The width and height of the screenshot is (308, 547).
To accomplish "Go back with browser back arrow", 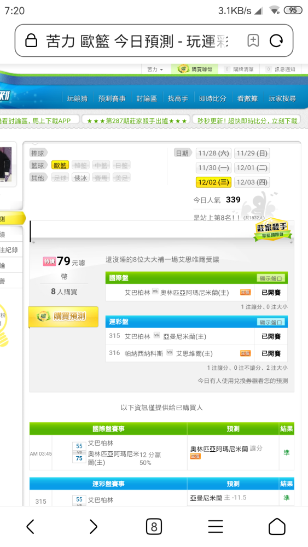I will [x=31, y=526].
